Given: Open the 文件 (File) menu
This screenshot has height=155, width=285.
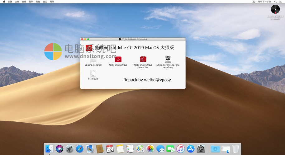Looking at the screenshot, I should [x=17, y=2].
